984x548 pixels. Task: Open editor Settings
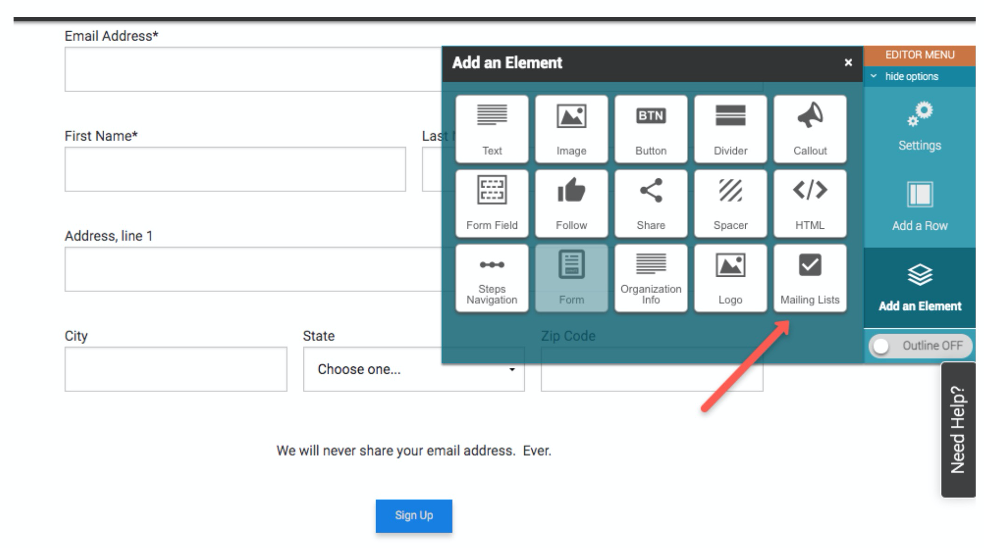tap(920, 127)
